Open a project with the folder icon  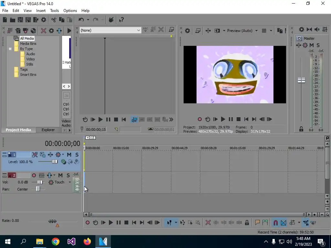(13, 20)
